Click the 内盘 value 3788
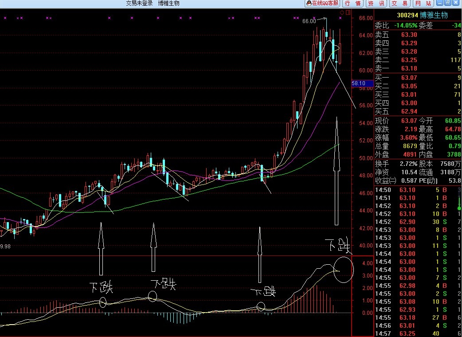This screenshot has height=337, width=462. [x=454, y=154]
